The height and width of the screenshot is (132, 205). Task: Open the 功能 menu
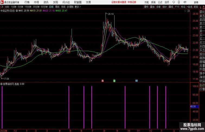146,2
